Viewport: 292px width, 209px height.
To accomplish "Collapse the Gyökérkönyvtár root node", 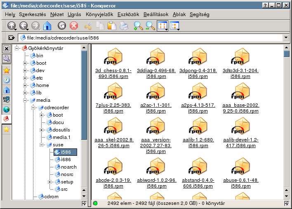I will tap(17, 48).
